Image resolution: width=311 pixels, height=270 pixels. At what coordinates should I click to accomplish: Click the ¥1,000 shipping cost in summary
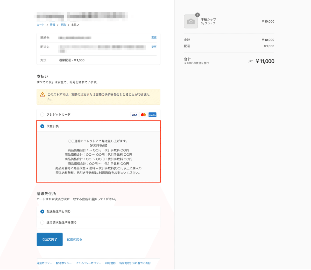coord(269,46)
